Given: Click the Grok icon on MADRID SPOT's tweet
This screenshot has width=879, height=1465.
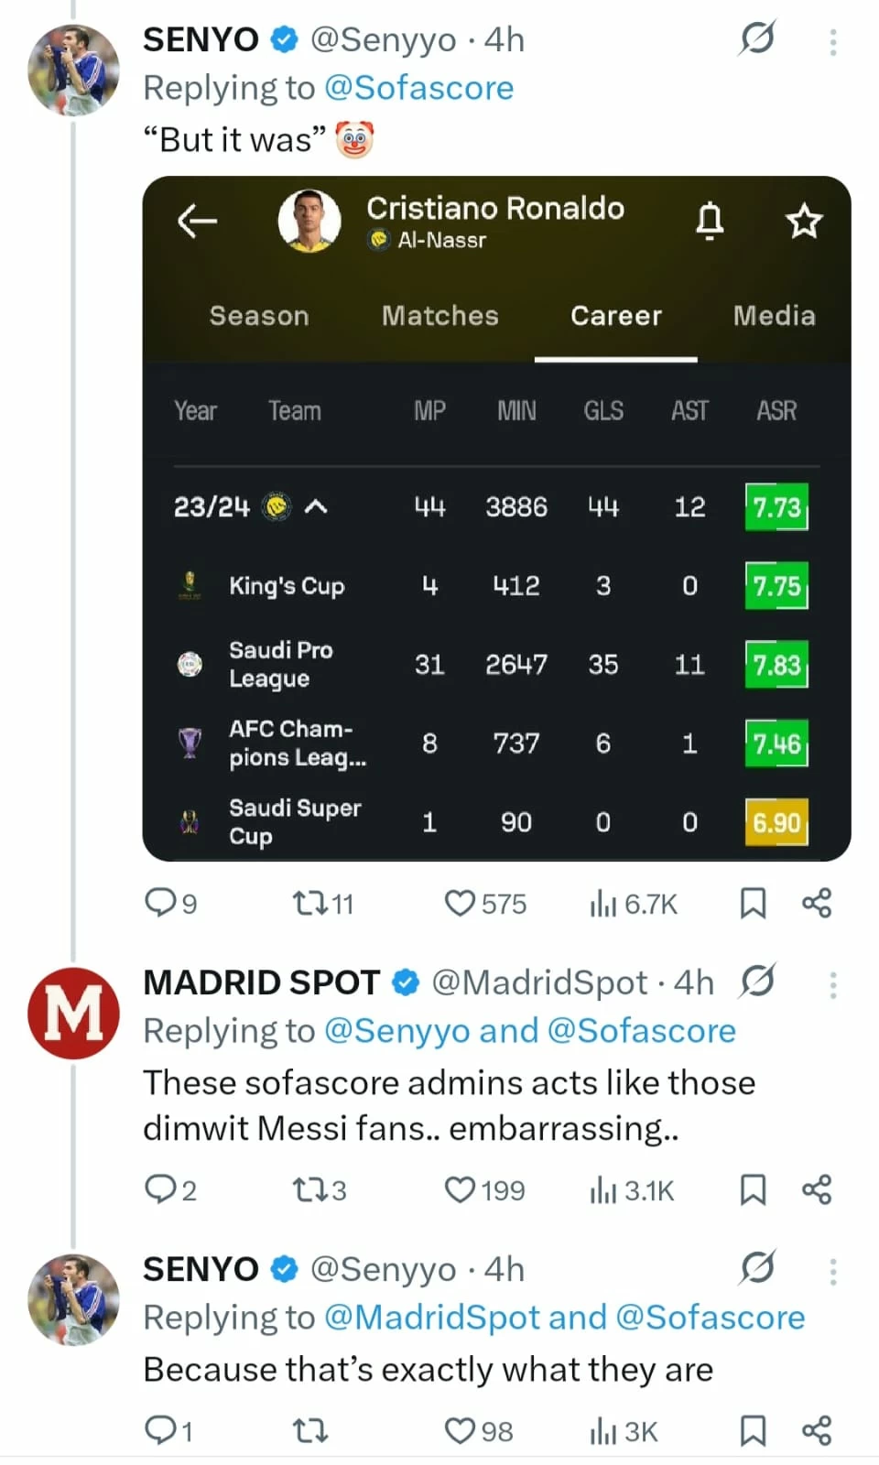Looking at the screenshot, I should coord(757,982).
